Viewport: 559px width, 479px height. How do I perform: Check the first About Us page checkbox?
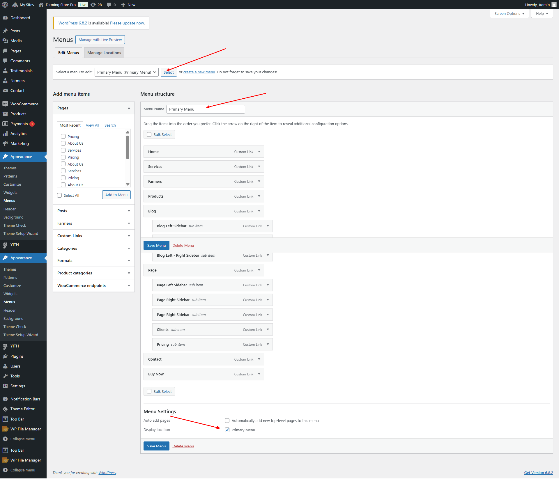(x=63, y=143)
